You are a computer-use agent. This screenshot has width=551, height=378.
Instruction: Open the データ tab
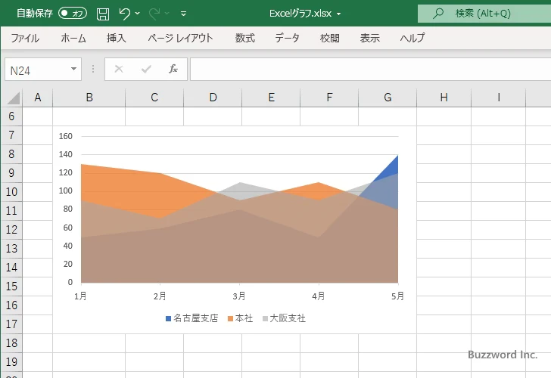pyautogui.click(x=287, y=38)
